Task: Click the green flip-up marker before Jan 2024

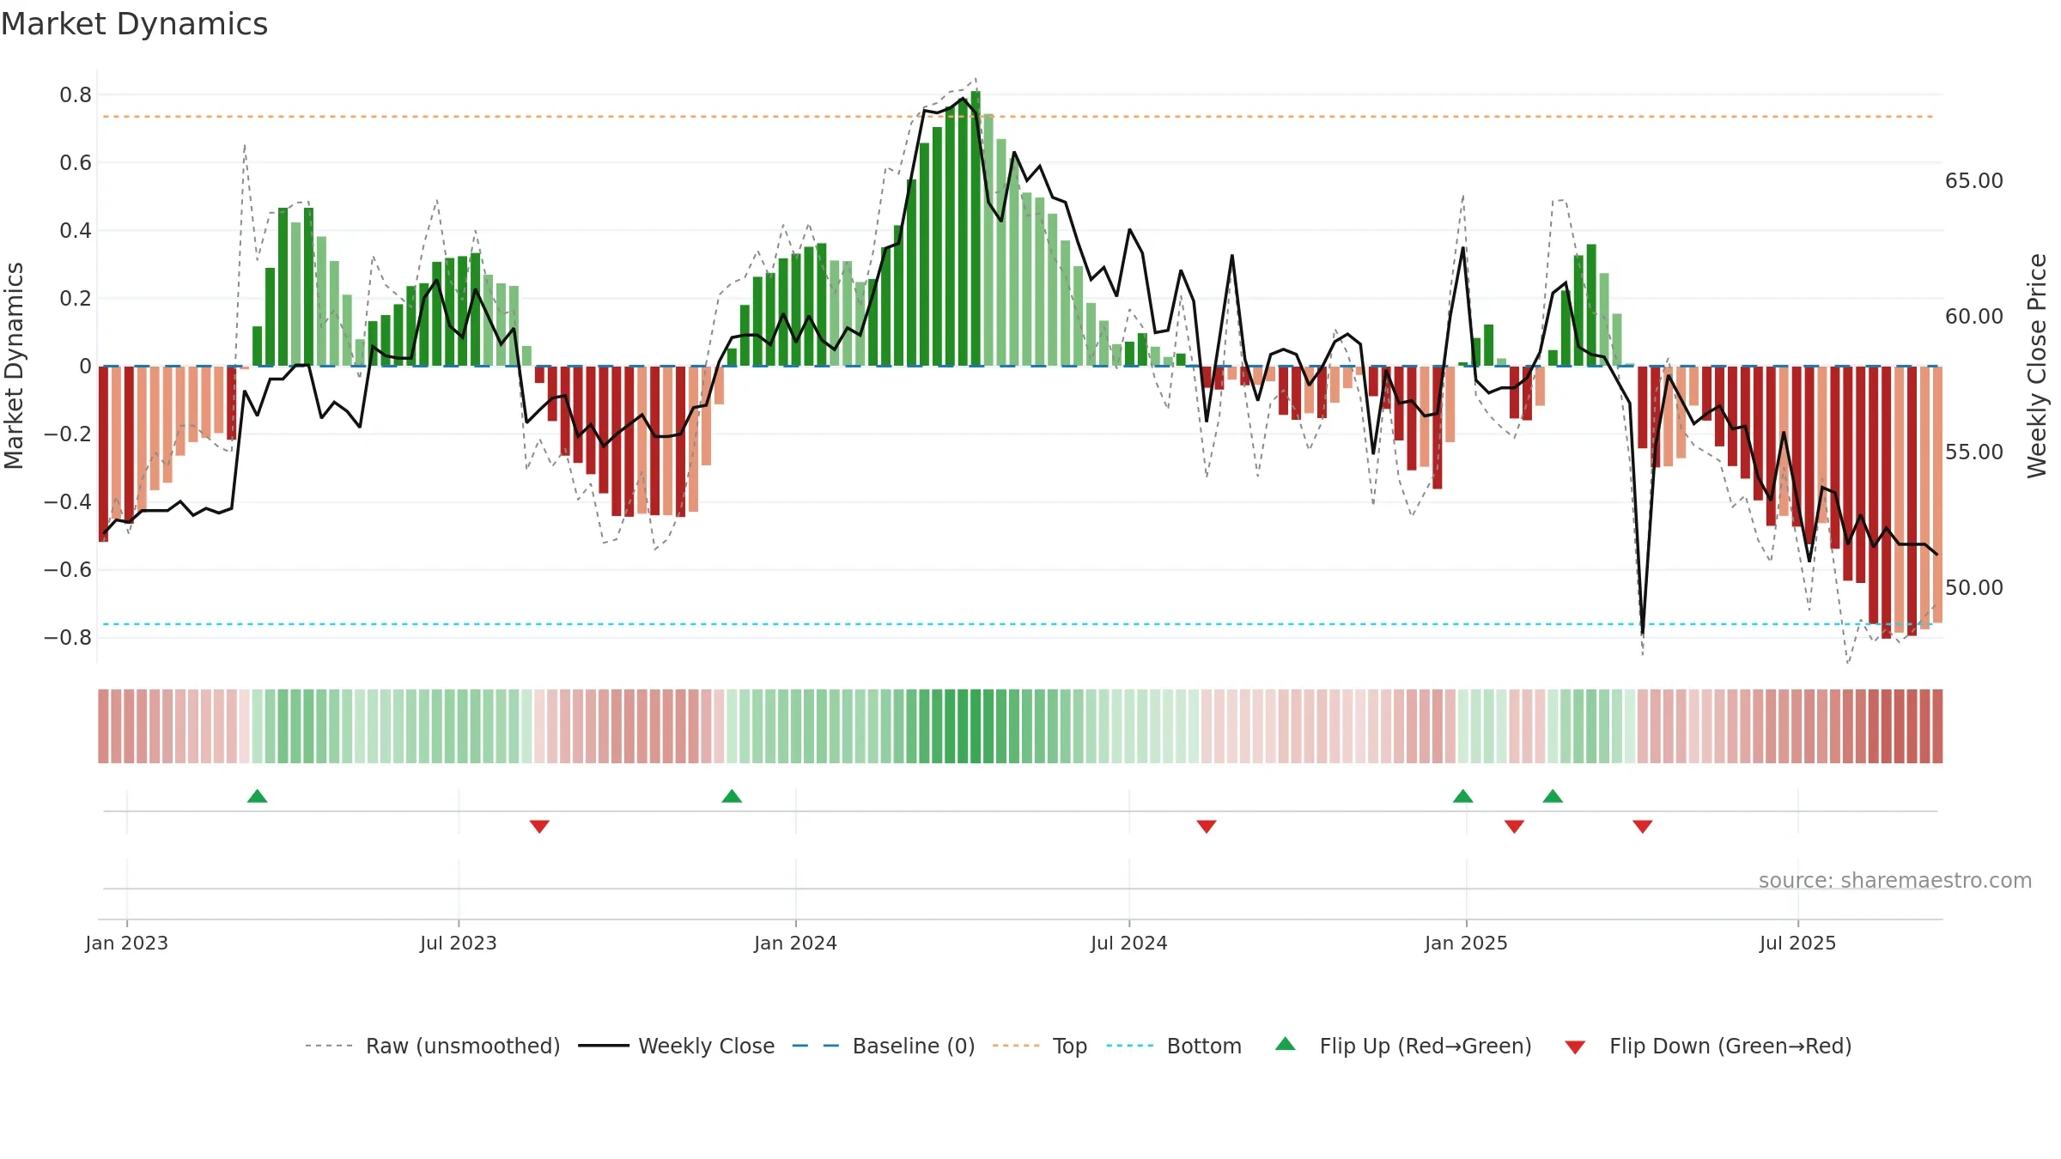Action: click(x=732, y=796)
